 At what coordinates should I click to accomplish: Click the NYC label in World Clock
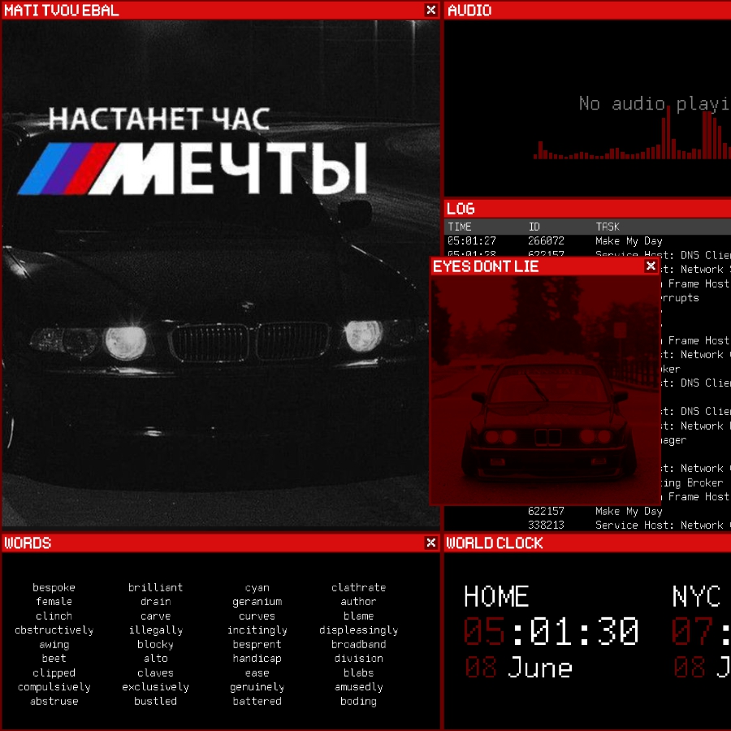696,596
